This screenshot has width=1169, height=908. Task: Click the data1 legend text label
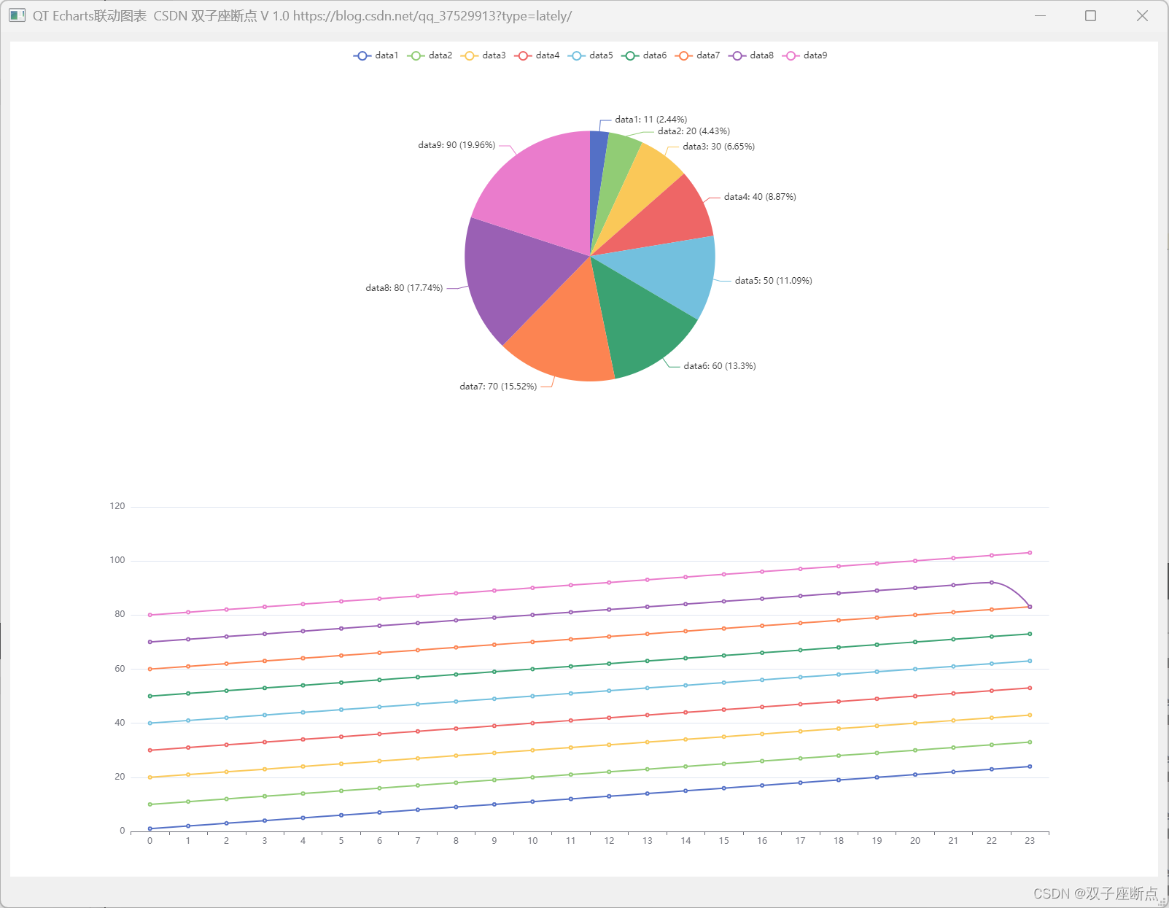coord(387,55)
